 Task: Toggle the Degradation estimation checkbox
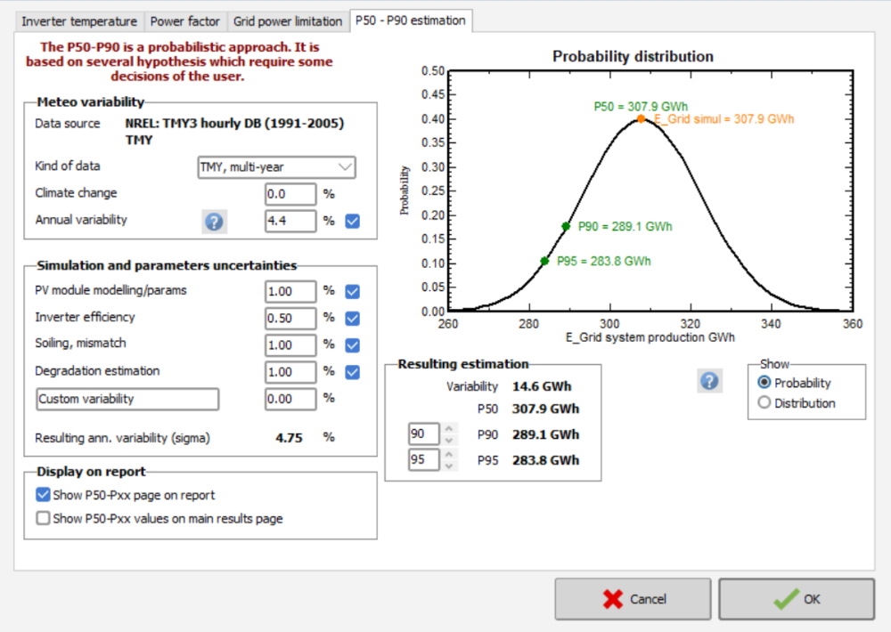(351, 371)
